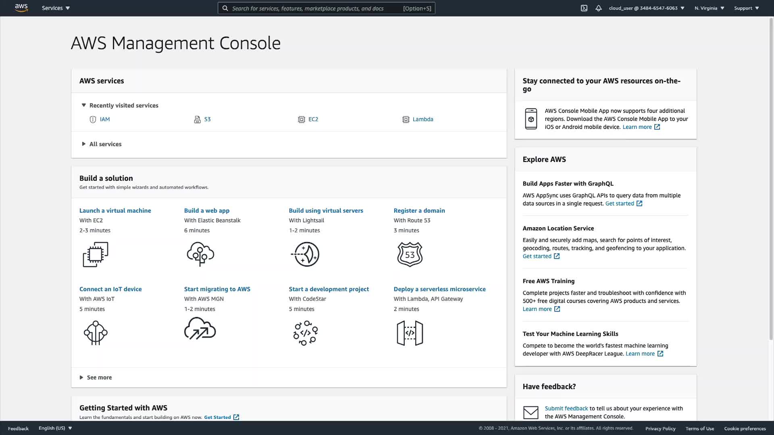This screenshot has height=435, width=774.
Task: Collapse the Recently visited services section
Action: [x=84, y=105]
